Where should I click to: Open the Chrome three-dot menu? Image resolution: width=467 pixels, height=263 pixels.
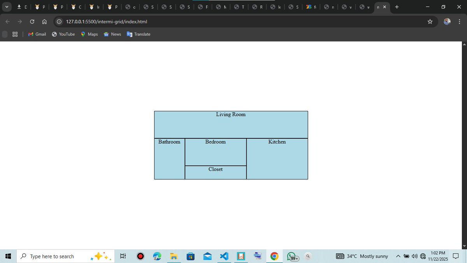(x=460, y=21)
